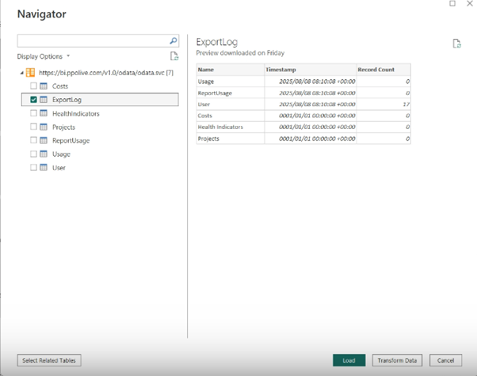Click the Projects cell in preview

click(231, 139)
